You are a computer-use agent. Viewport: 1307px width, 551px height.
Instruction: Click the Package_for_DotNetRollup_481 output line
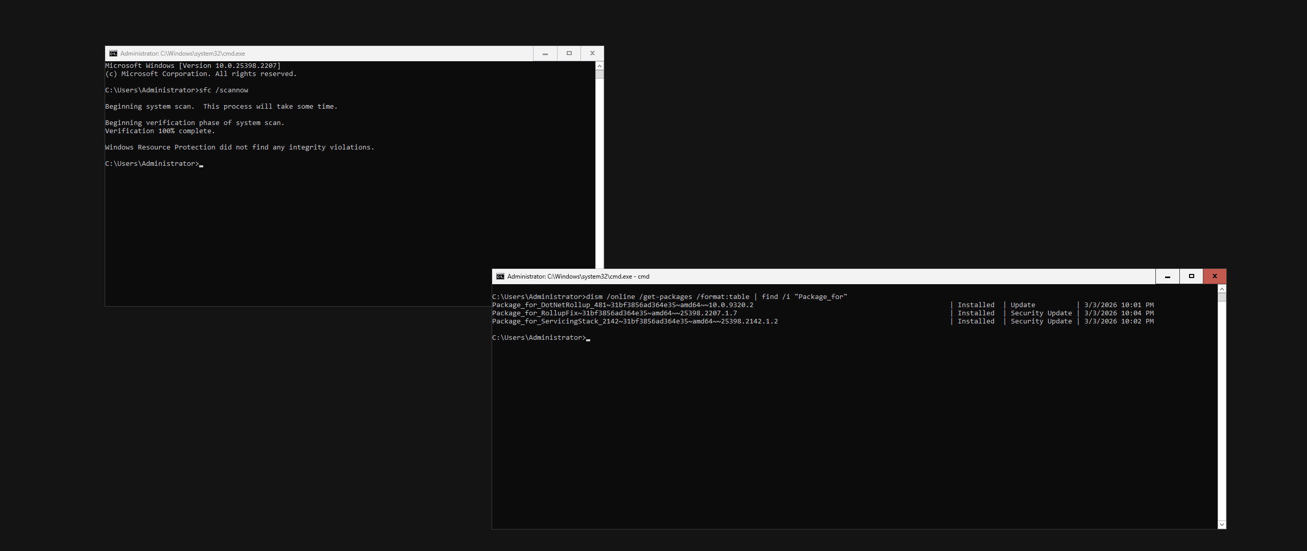pos(622,305)
